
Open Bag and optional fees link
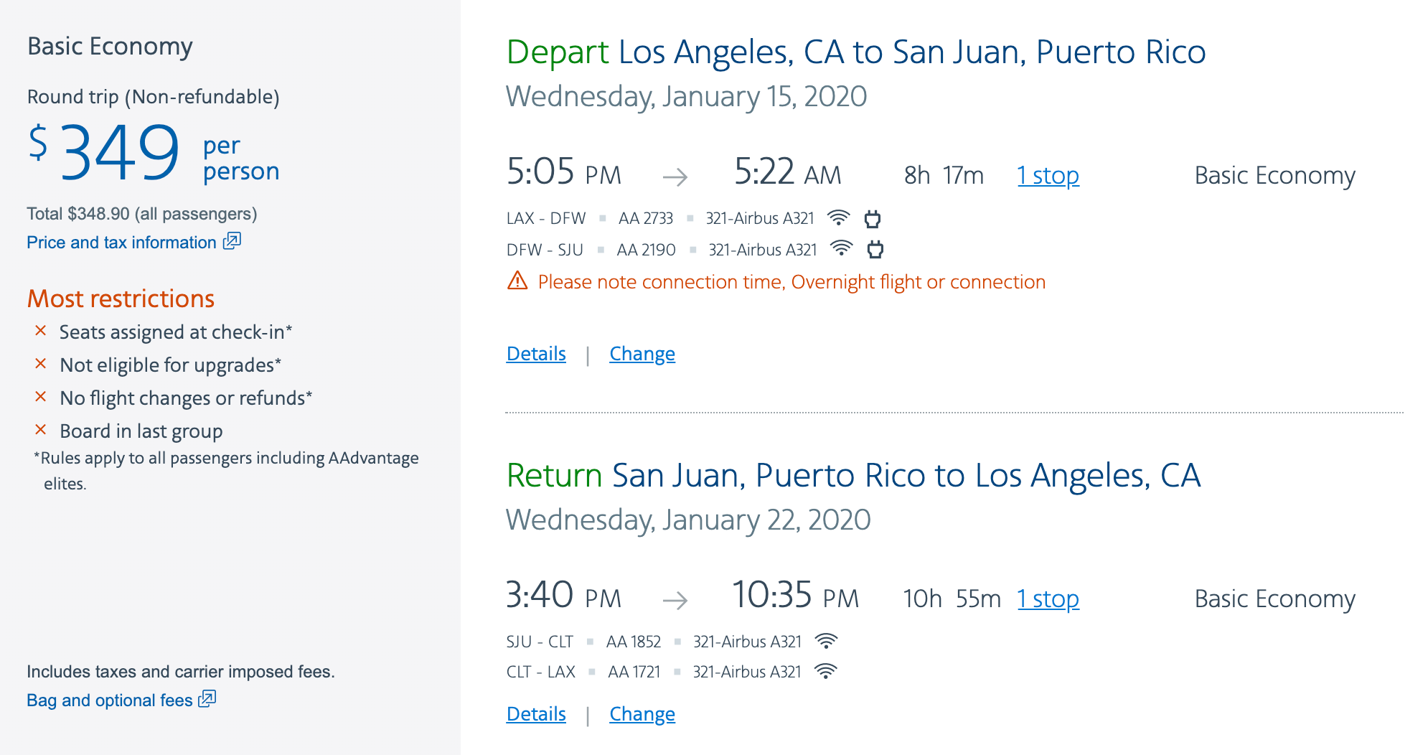tap(109, 700)
